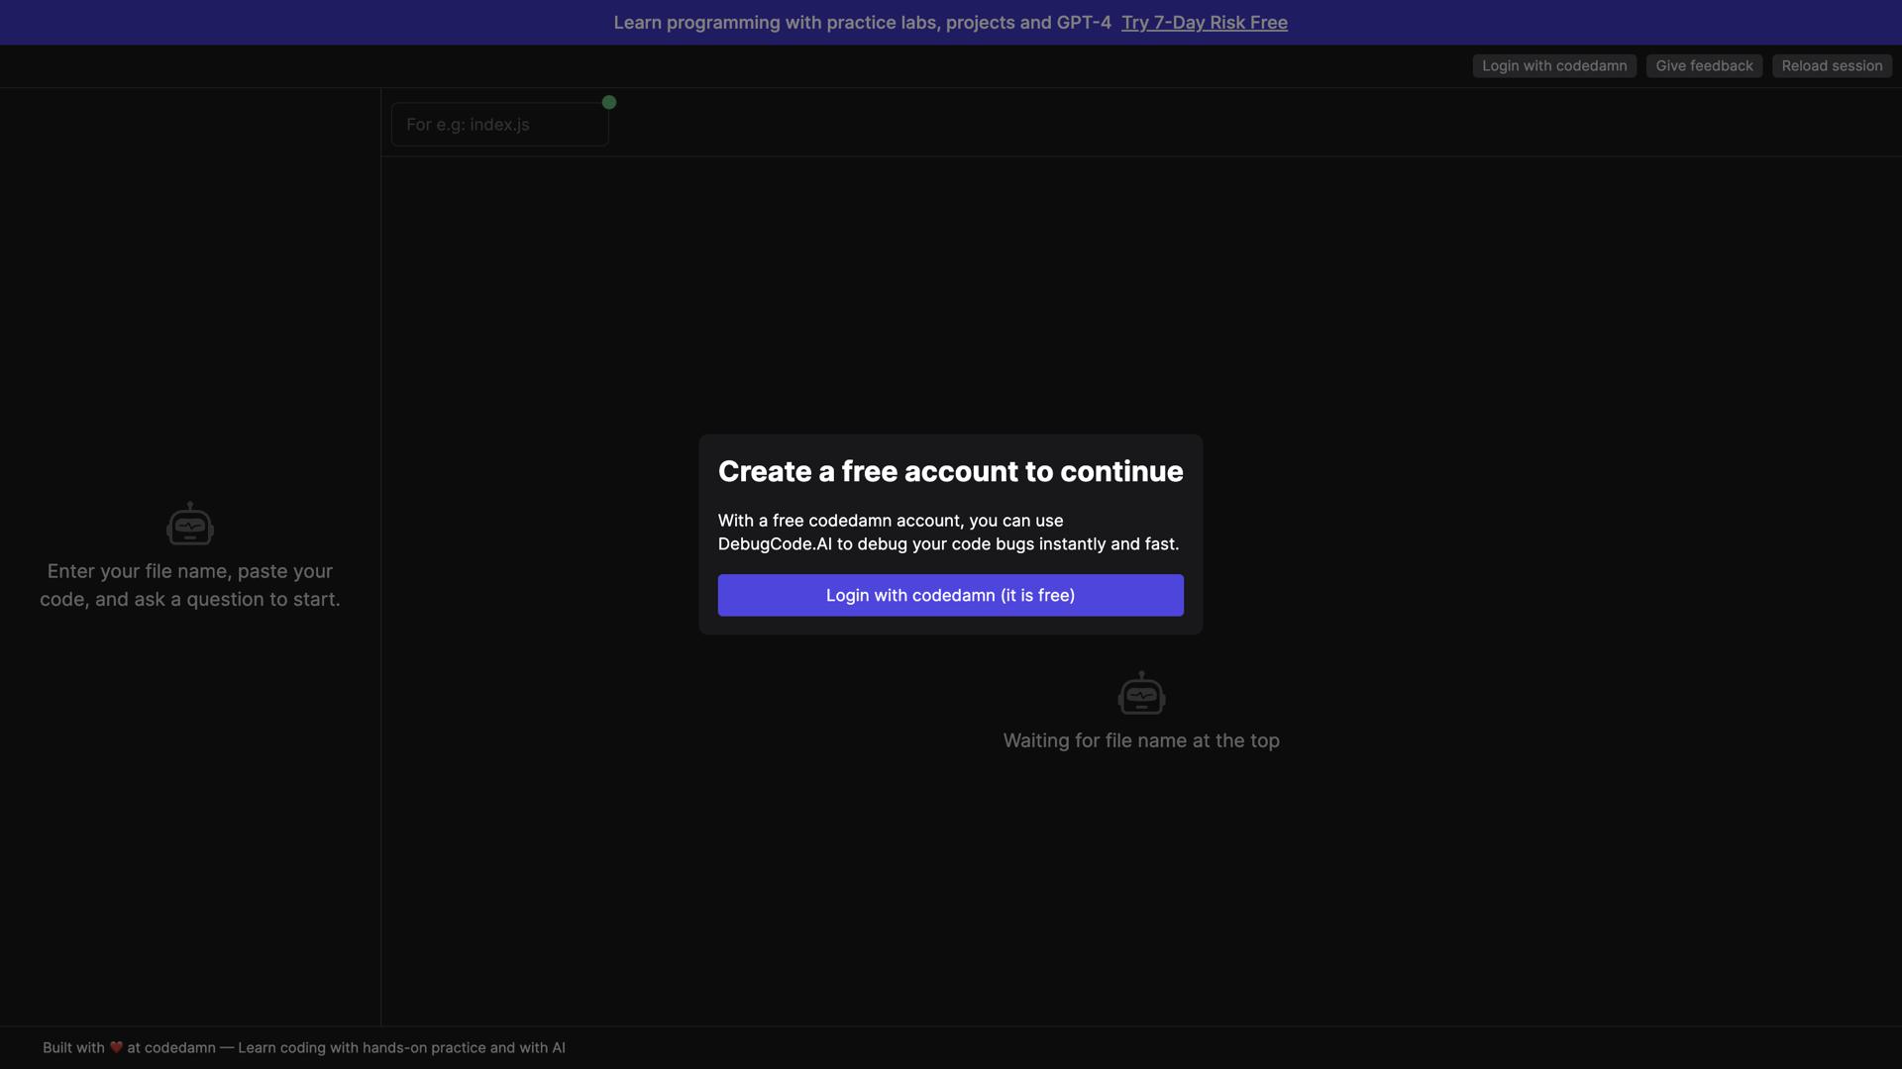Screen dimensions: 1902x1069
Task: Click 'Waiting for file name at the top' text
Action: (x=1141, y=740)
